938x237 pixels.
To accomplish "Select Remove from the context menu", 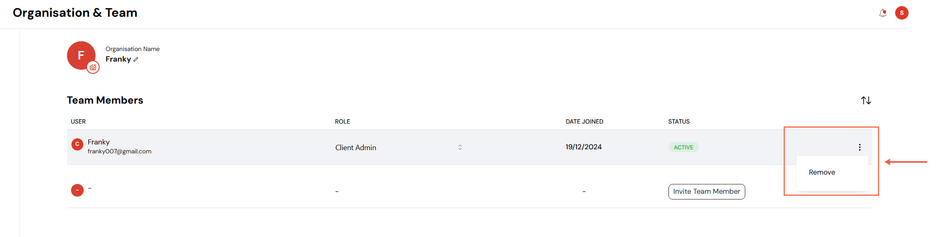I will (x=822, y=173).
